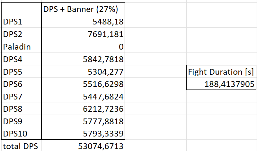257x151 pixels.
Task: Select the Paladin row label
Action: [x=21, y=47]
